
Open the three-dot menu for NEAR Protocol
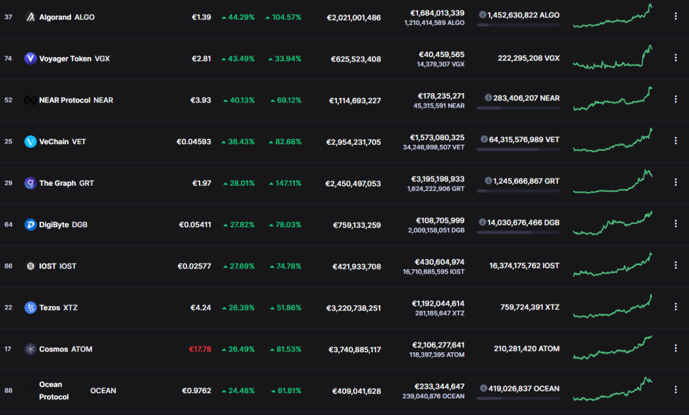(x=676, y=99)
